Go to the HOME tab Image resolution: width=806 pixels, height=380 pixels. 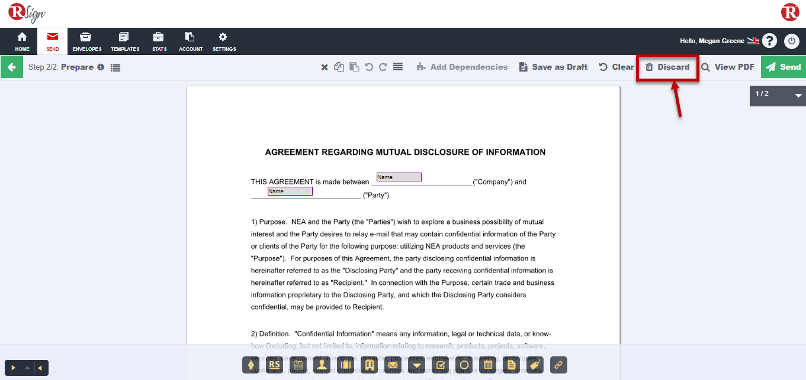pyautogui.click(x=22, y=41)
